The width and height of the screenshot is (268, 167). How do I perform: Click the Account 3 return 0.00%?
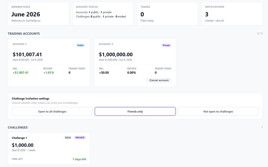click(132, 72)
